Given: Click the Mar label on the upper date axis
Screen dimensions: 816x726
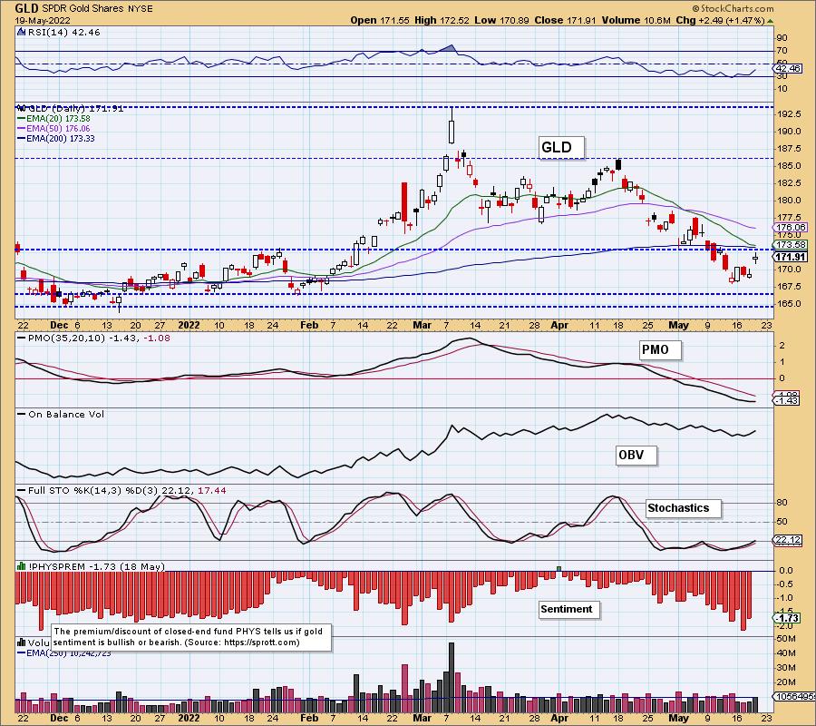Looking at the screenshot, I should (422, 325).
